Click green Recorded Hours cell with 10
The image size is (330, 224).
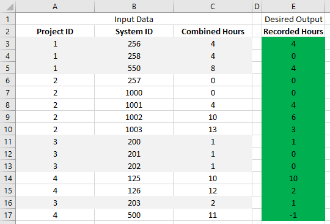click(293, 178)
